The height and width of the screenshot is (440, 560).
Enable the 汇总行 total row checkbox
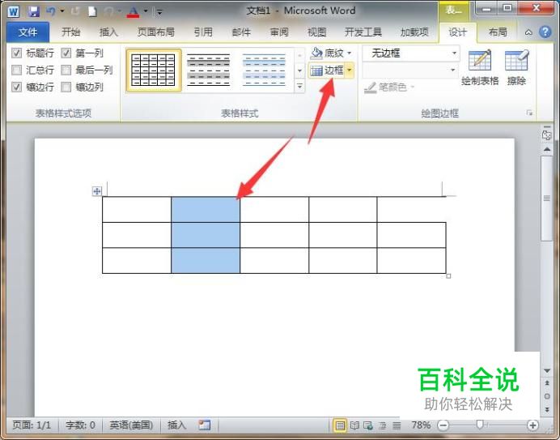(16, 70)
